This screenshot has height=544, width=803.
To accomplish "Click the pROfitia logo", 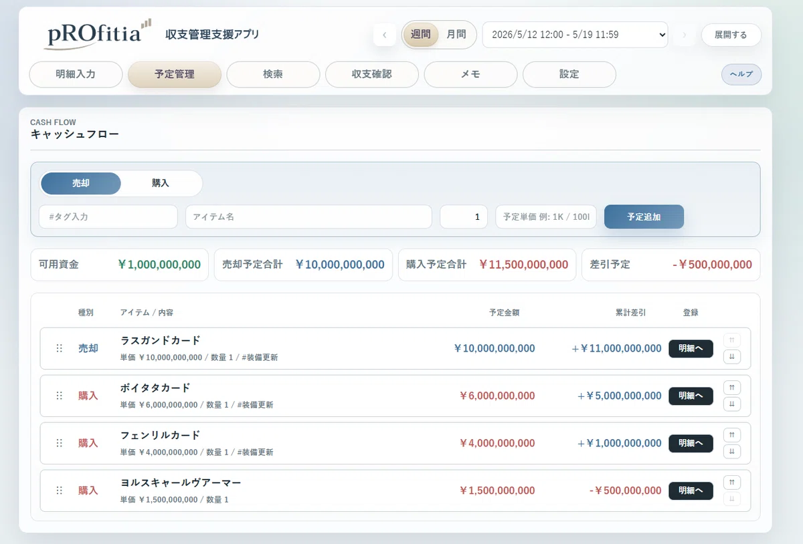I will point(98,34).
